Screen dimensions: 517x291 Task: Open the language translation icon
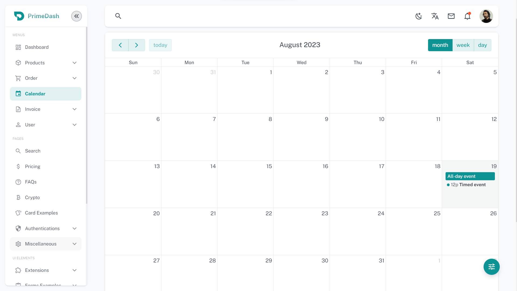pyautogui.click(x=435, y=16)
